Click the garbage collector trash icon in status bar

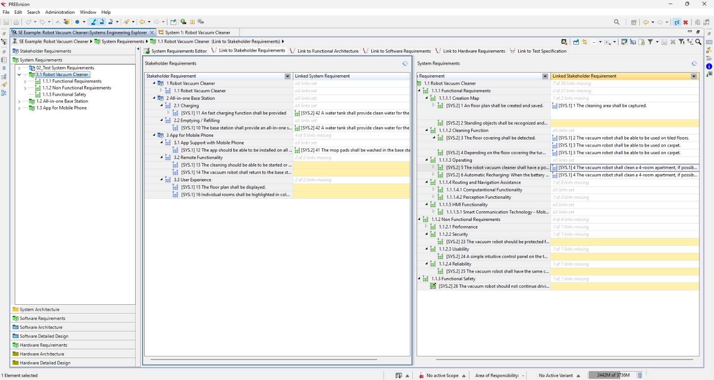pyautogui.click(x=640, y=375)
